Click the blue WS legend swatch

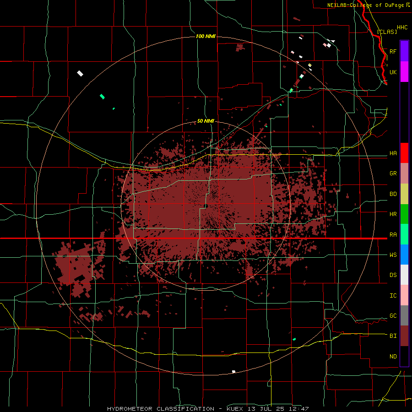(404, 255)
